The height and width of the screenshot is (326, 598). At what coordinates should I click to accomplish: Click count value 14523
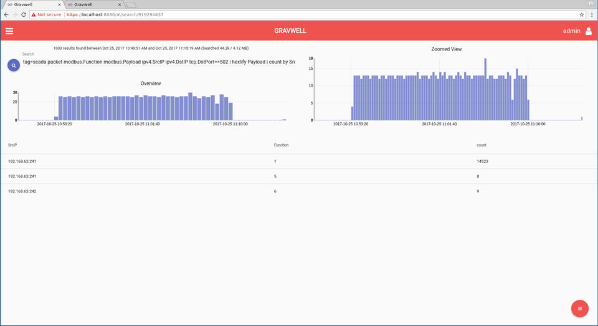pyautogui.click(x=482, y=161)
